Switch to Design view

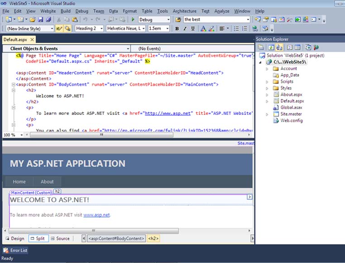(15, 239)
